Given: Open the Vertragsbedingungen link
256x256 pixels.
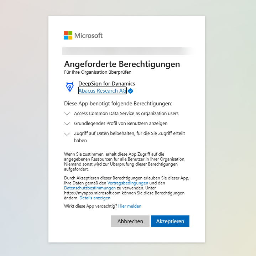Looking at the screenshot, I should [128, 183].
